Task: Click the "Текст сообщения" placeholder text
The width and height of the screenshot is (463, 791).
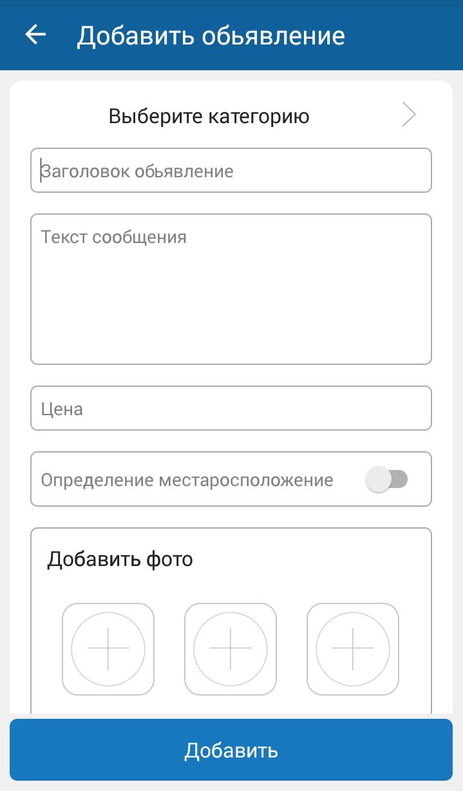Action: pyautogui.click(x=113, y=237)
